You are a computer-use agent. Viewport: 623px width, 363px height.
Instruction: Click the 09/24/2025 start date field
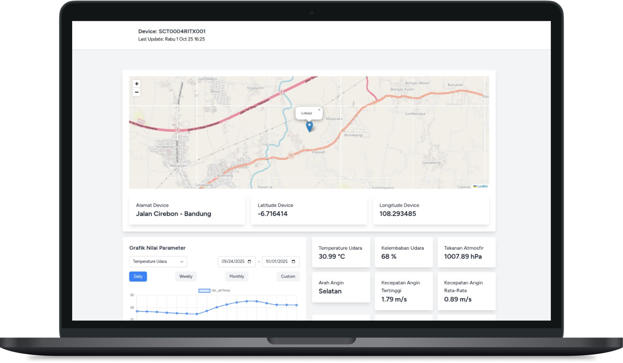[236, 261]
